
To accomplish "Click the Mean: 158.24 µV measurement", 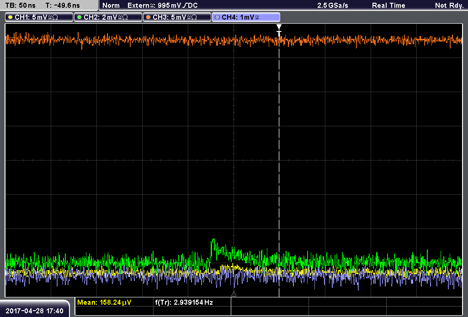I will [104, 302].
